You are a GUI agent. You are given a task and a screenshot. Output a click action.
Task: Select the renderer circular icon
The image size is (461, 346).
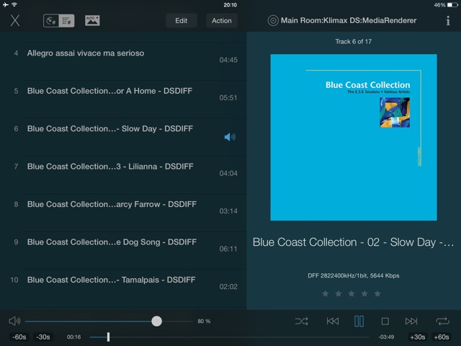pos(273,21)
